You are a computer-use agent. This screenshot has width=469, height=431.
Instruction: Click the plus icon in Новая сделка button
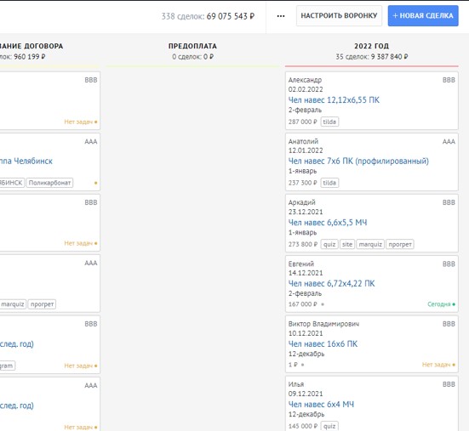395,15
